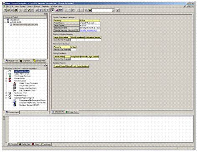Open the toolbar combo box dropdown arrow
Screen dimensions: 198x152
click(x=113, y=10)
